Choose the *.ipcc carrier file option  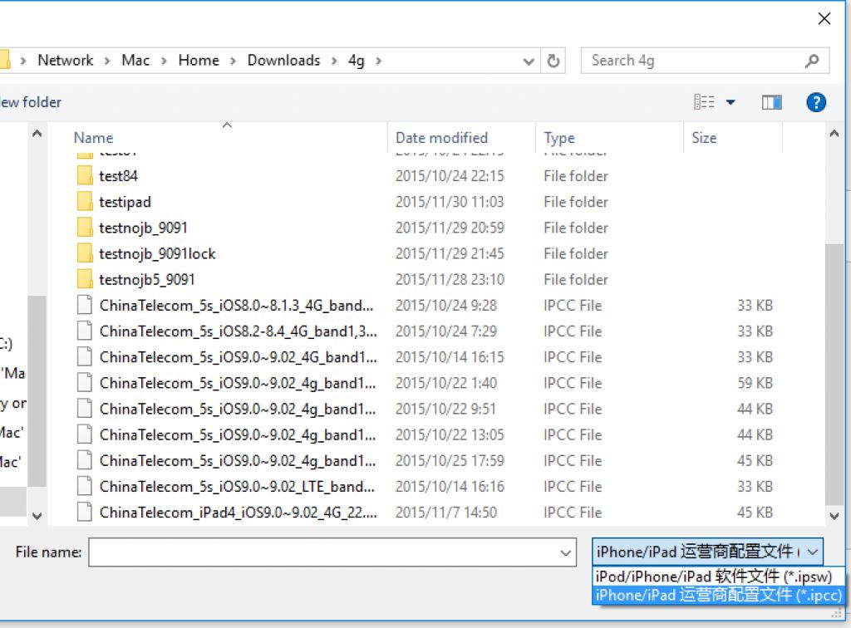[x=718, y=595]
